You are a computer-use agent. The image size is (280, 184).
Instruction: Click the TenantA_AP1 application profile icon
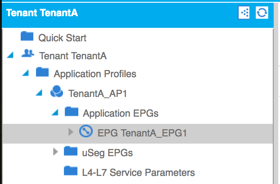[x=57, y=91]
